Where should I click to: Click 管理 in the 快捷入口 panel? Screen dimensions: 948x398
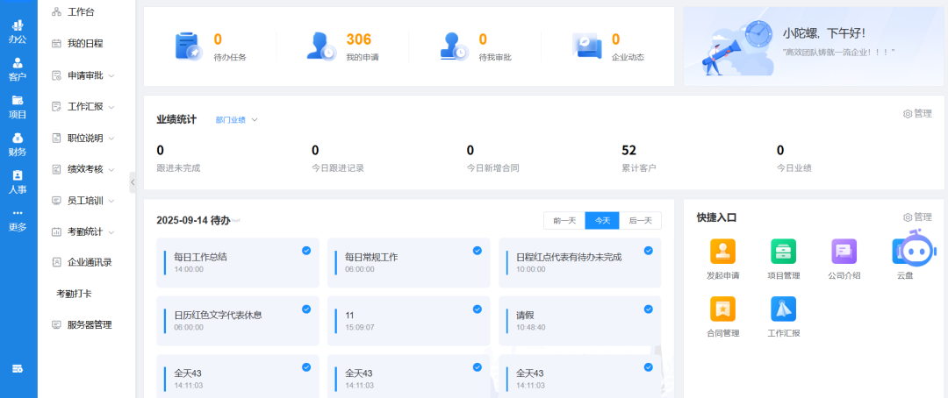[x=923, y=217]
